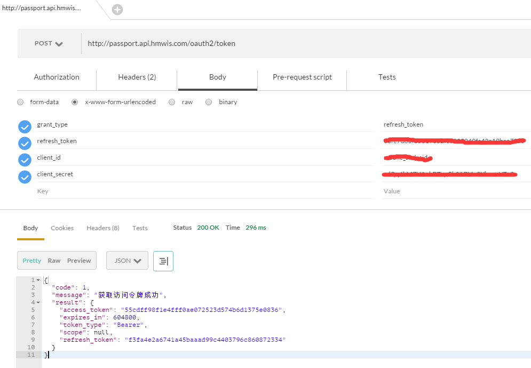Switch to the Authorization tab

click(x=57, y=77)
